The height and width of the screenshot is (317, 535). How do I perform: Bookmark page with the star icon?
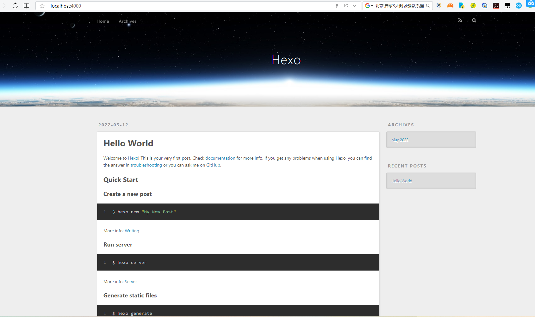coord(42,6)
